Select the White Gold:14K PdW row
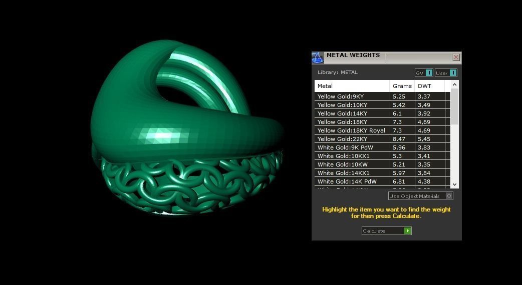The height and width of the screenshot is (285, 522). [x=382, y=181]
